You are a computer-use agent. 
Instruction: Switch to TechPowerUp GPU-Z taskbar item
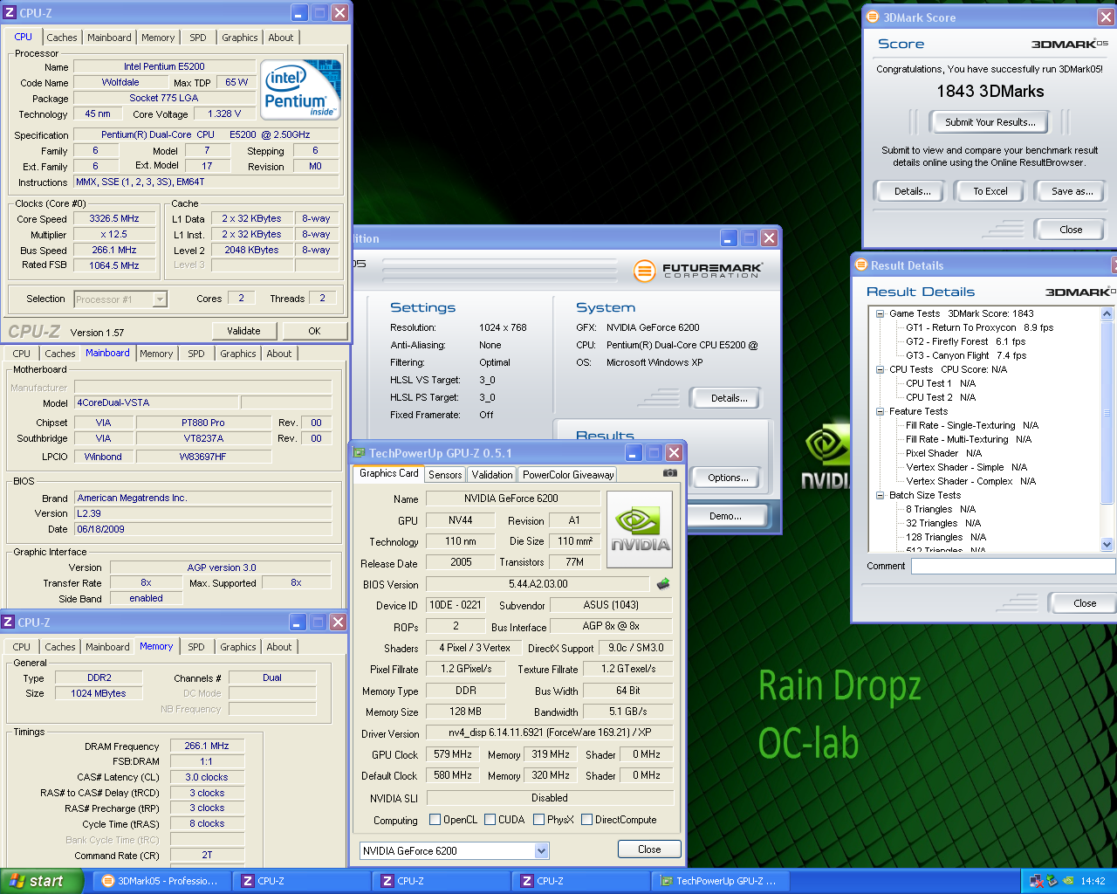tap(721, 881)
